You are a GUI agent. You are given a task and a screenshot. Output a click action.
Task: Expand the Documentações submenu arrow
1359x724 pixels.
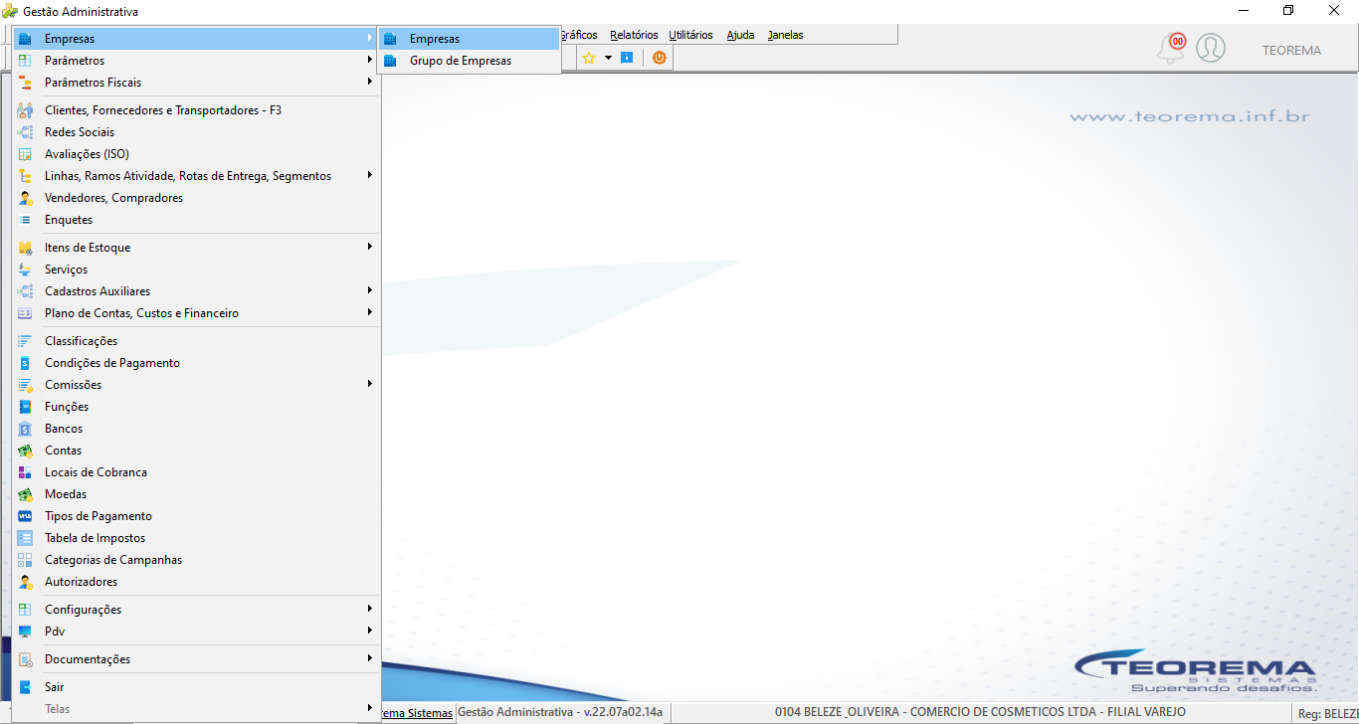pos(369,659)
